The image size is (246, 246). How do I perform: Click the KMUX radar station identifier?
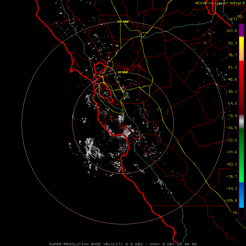[x=156, y=244]
